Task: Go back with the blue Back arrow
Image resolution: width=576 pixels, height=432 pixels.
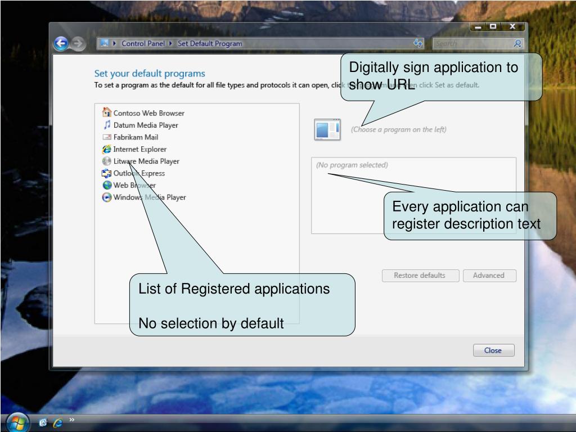Action: [61, 43]
